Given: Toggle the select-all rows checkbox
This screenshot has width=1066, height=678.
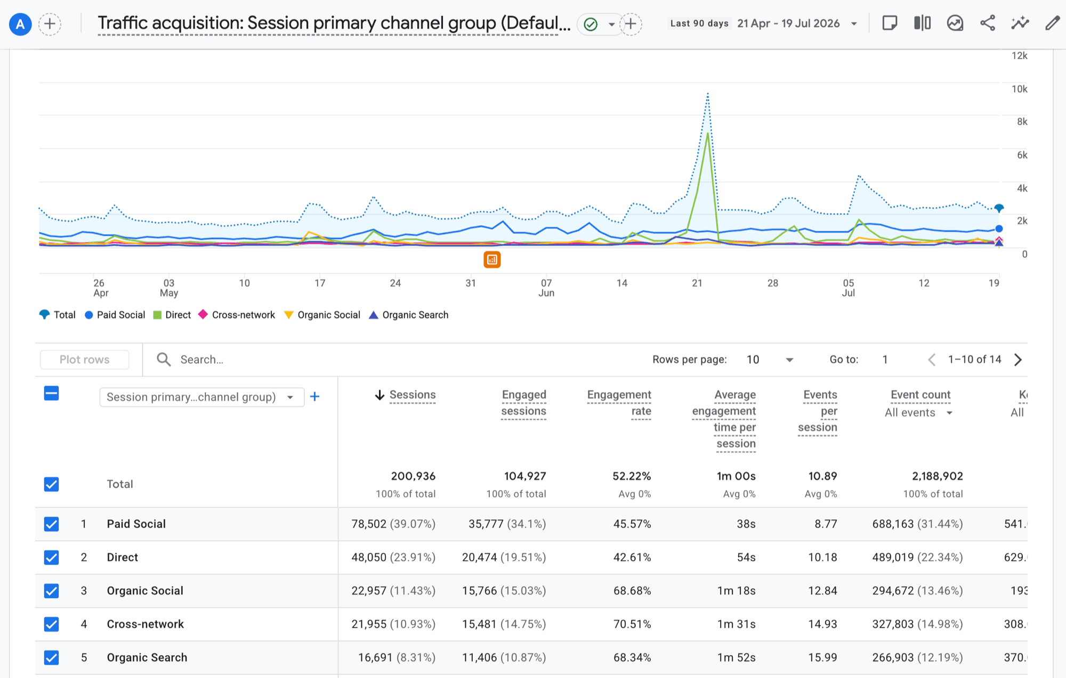Looking at the screenshot, I should pos(51,394).
